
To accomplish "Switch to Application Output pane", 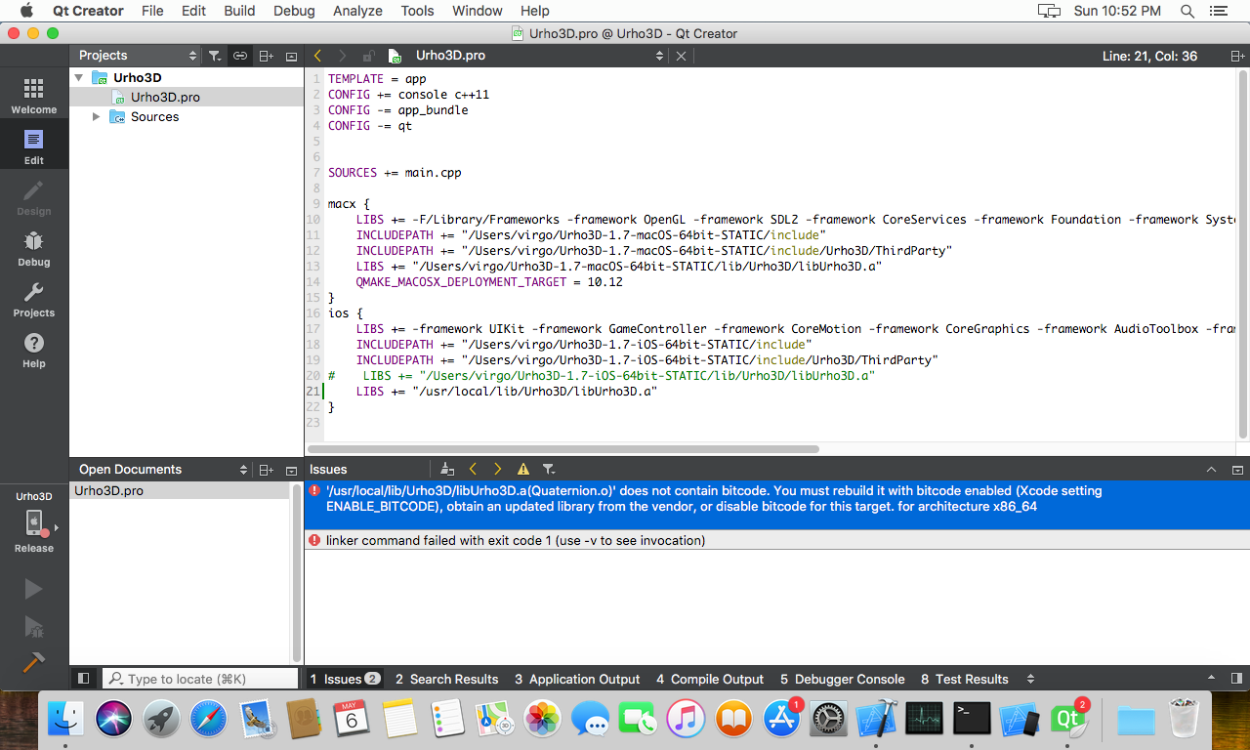I will point(577,679).
